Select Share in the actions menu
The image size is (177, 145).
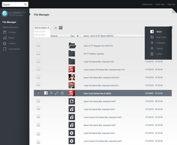[159, 32]
